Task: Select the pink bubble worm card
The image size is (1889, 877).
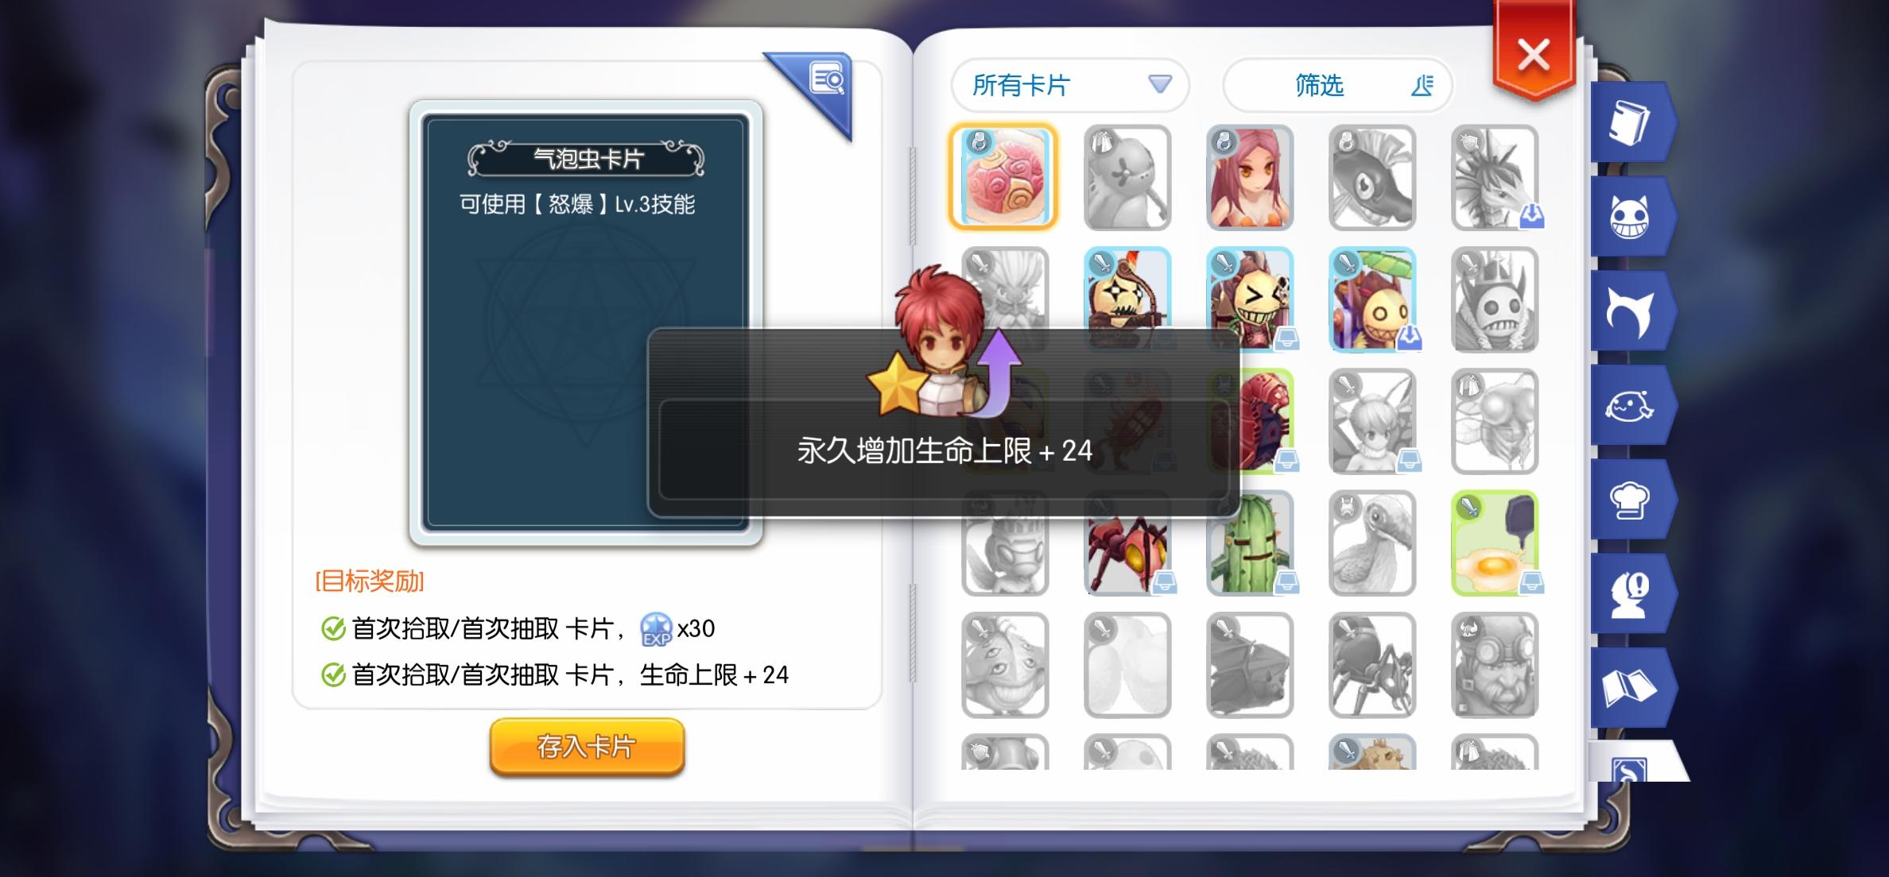Action: click(x=1004, y=177)
